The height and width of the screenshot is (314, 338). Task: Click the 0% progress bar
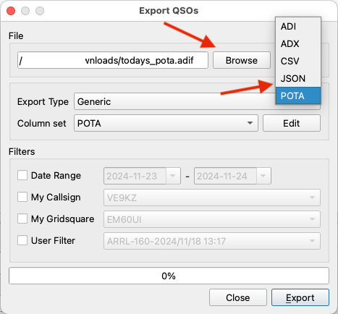click(169, 276)
